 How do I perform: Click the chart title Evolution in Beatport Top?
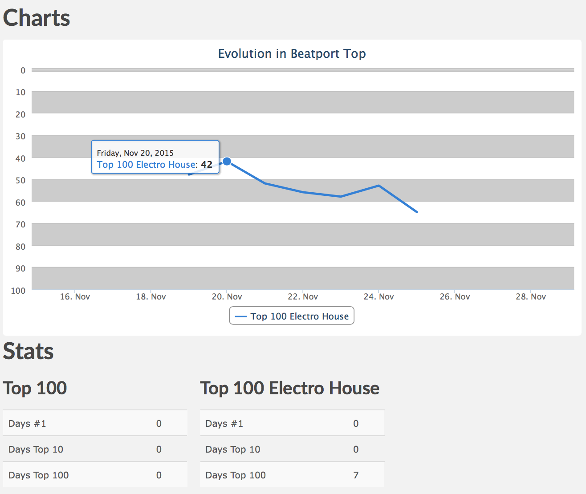tap(292, 54)
